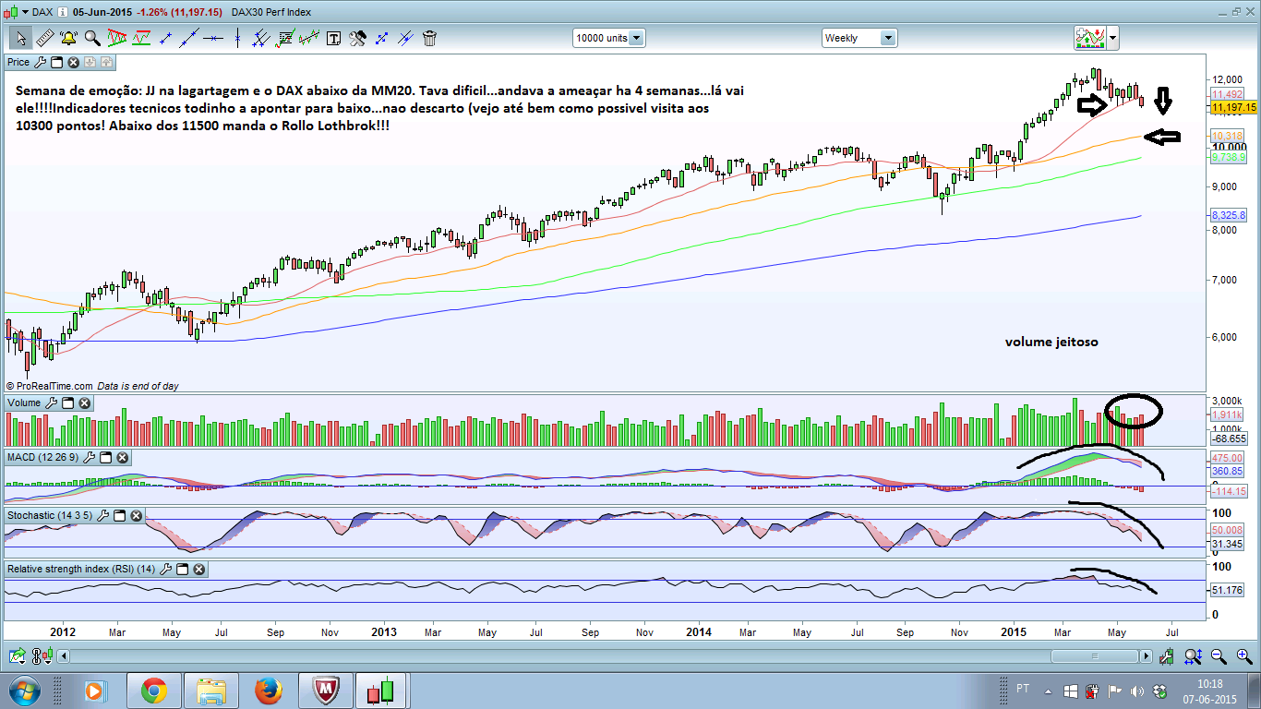Select the diagonal trend line tool
This screenshot has width=1261, height=709.
190,38
